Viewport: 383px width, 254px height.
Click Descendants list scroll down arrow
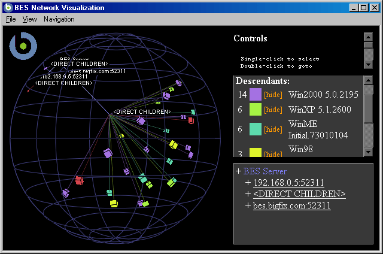pos(368,152)
